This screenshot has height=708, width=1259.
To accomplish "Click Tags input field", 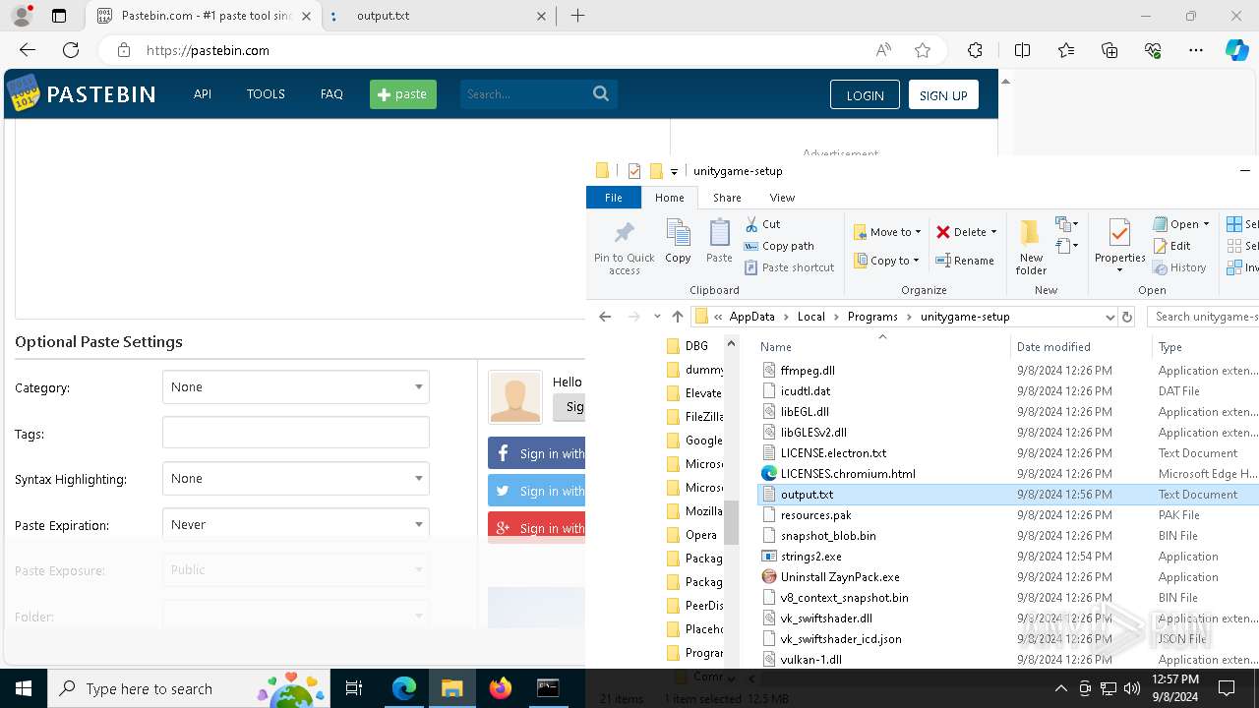I will click(x=296, y=433).
